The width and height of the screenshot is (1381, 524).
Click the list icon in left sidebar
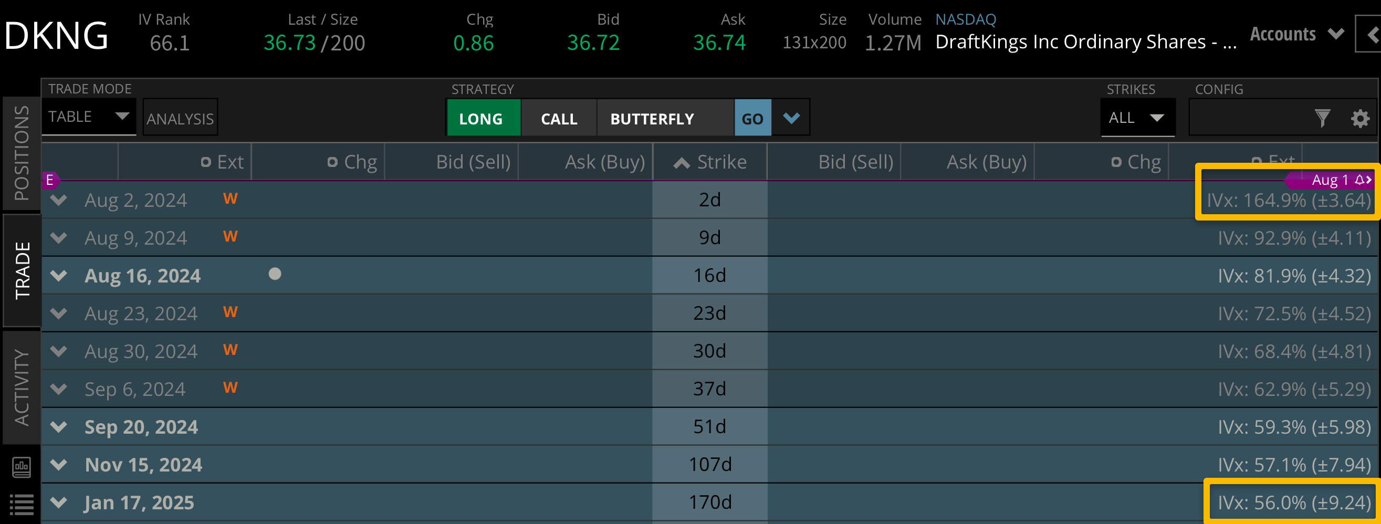pos(22,504)
